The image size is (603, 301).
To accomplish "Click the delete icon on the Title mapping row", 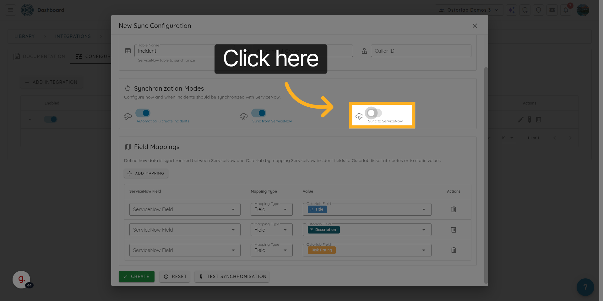I will (x=454, y=209).
